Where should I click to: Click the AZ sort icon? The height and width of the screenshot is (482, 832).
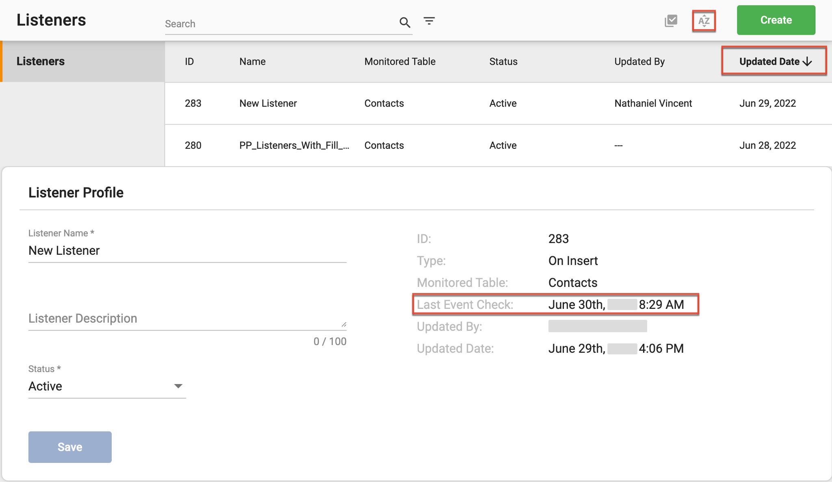click(x=704, y=21)
